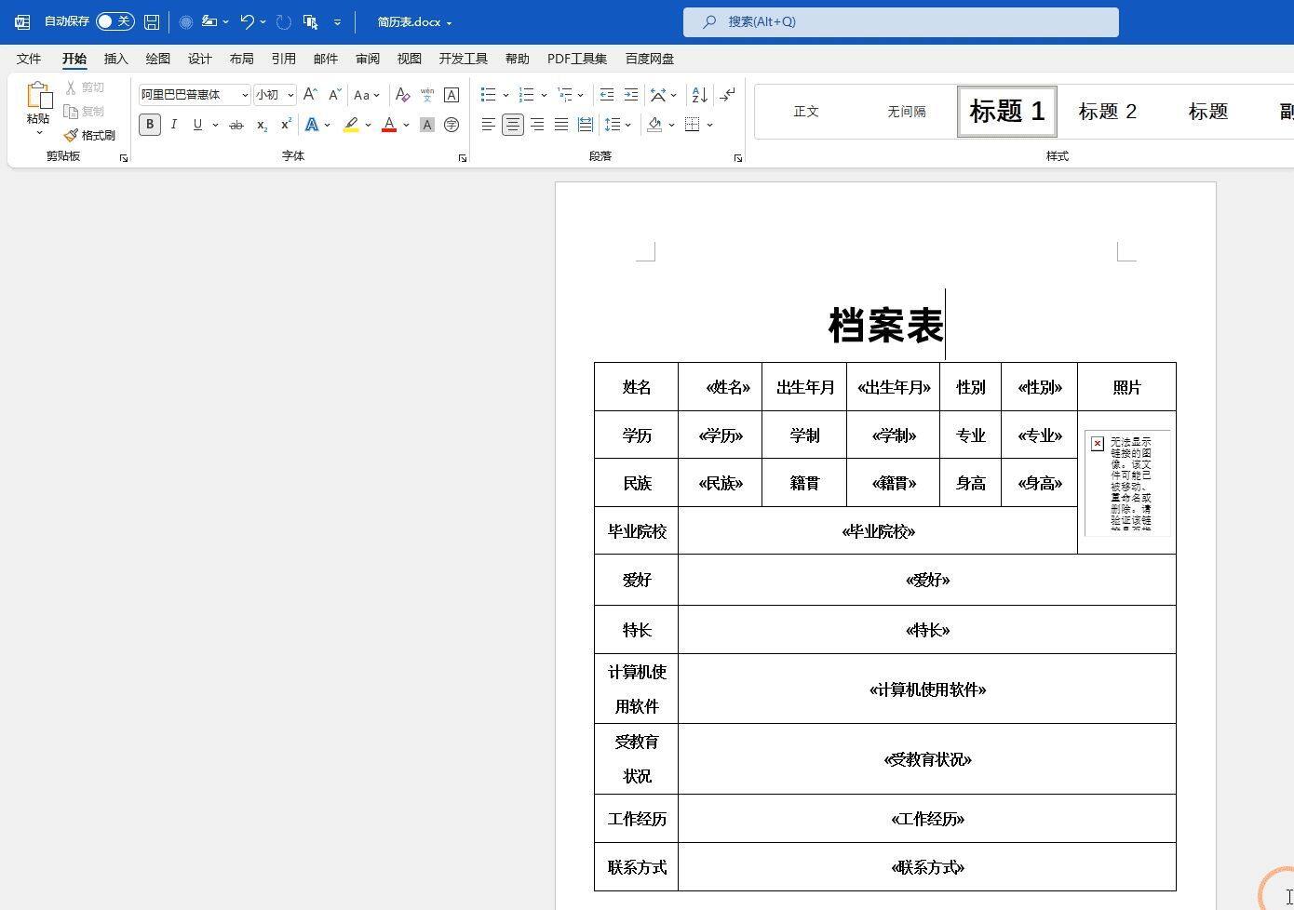Click the Show/Hide paragraph marks icon
This screenshot has height=910, width=1294.
727,95
